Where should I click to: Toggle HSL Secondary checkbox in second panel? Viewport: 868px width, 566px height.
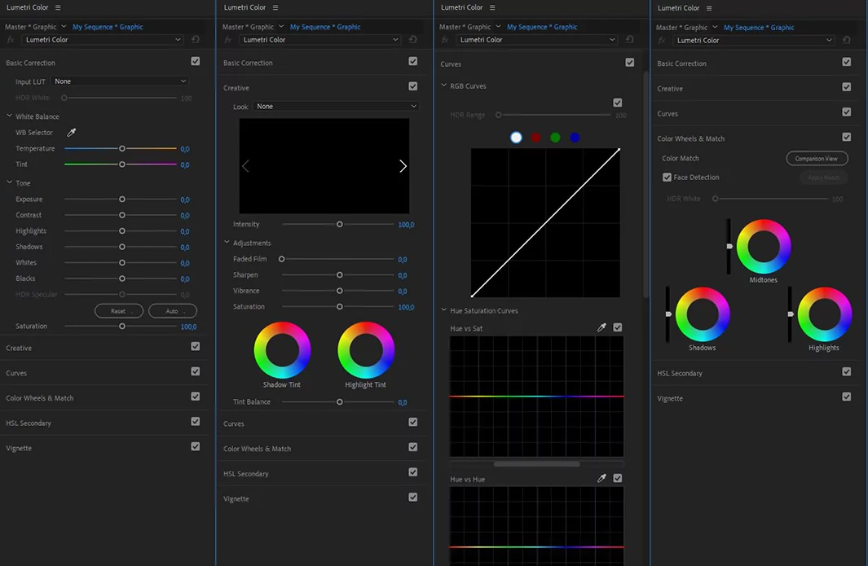413,472
